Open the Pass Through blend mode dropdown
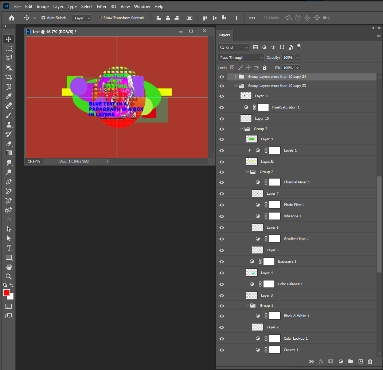383x370 pixels. point(241,57)
